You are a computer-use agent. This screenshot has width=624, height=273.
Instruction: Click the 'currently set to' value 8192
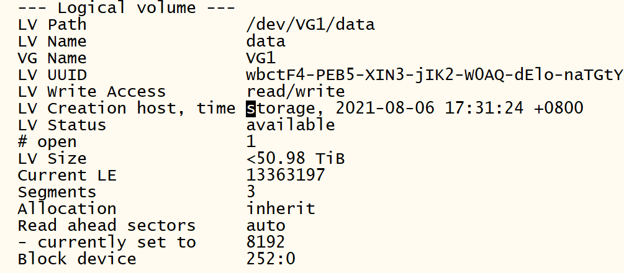[x=266, y=243]
